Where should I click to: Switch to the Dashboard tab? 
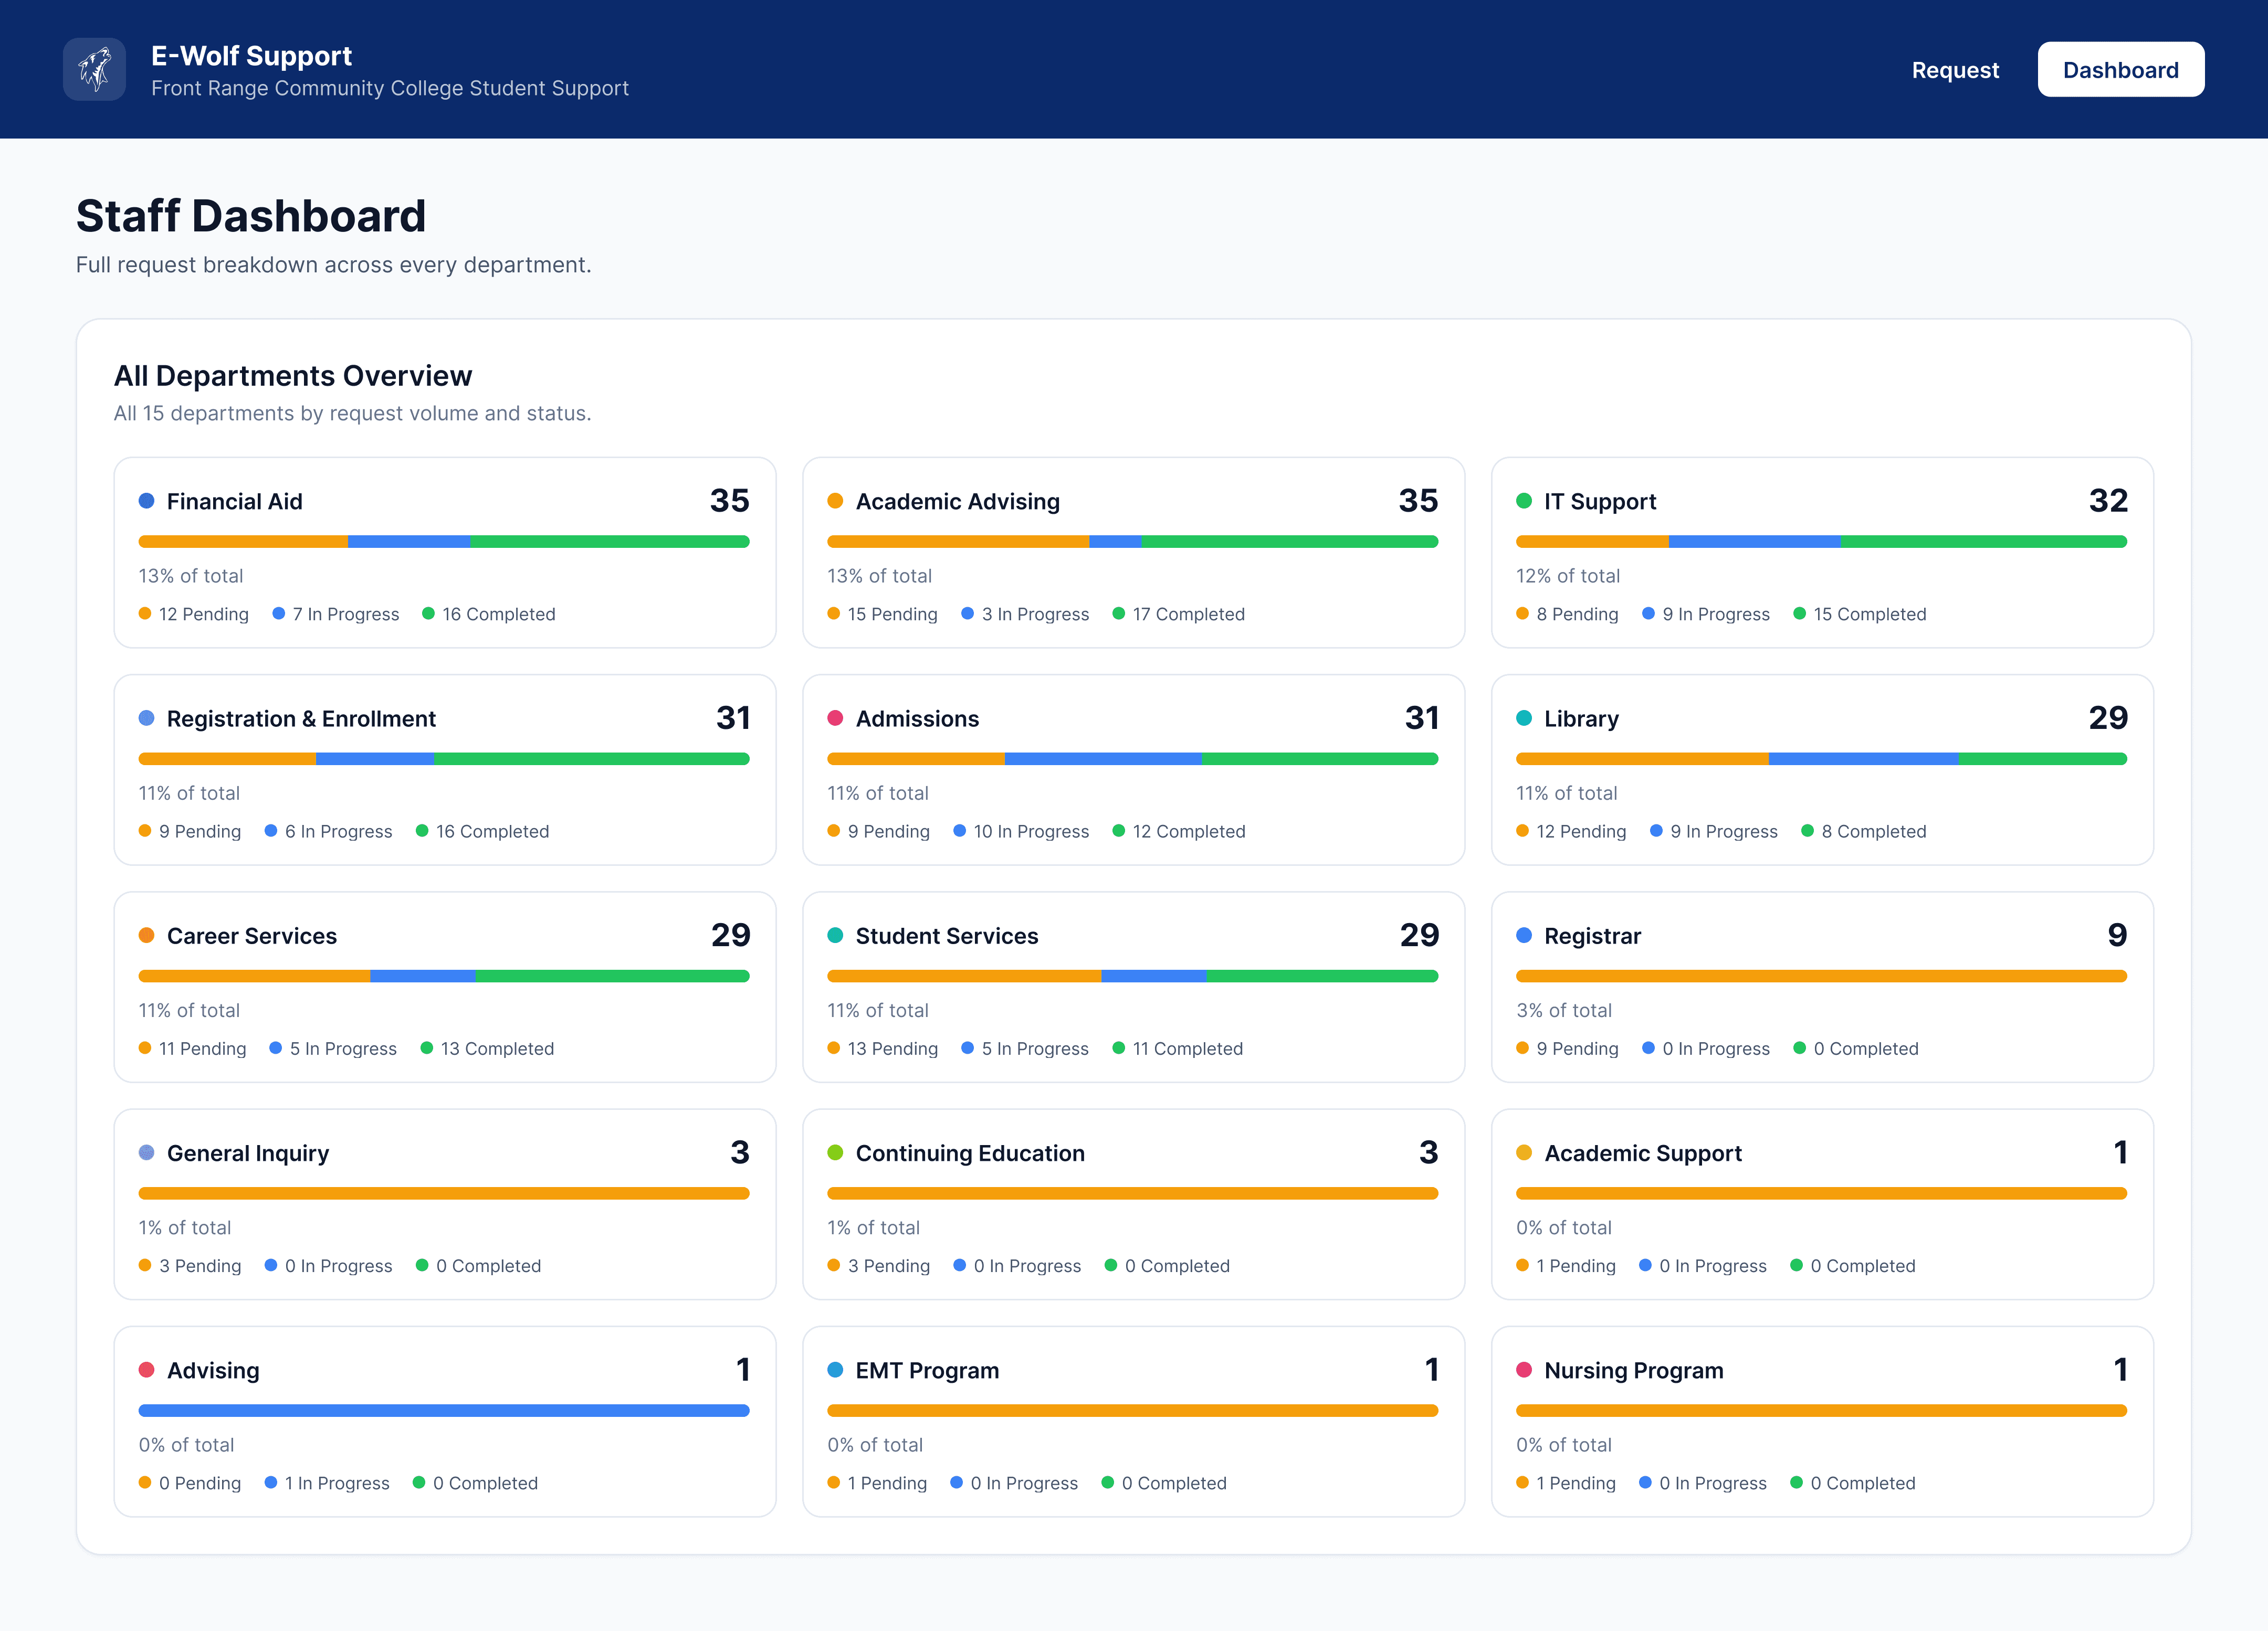[x=2120, y=69]
